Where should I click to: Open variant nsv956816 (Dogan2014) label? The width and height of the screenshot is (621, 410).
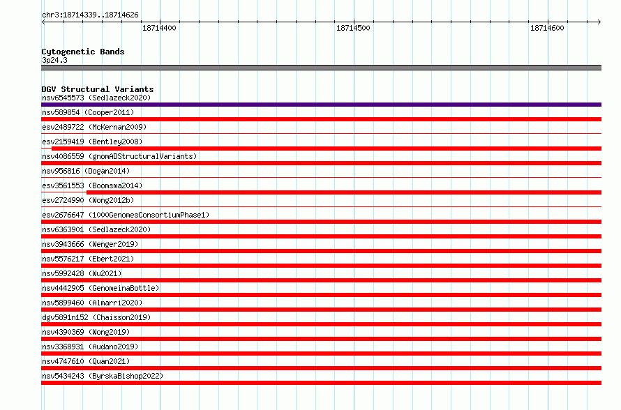(86, 171)
